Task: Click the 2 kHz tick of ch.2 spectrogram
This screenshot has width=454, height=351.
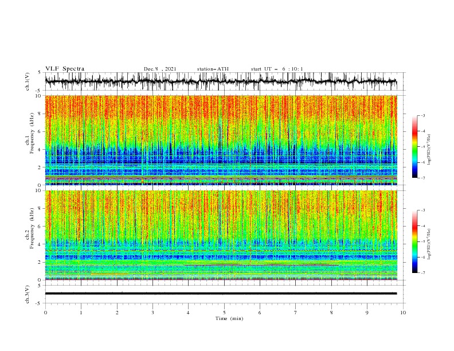Action: coord(40,262)
